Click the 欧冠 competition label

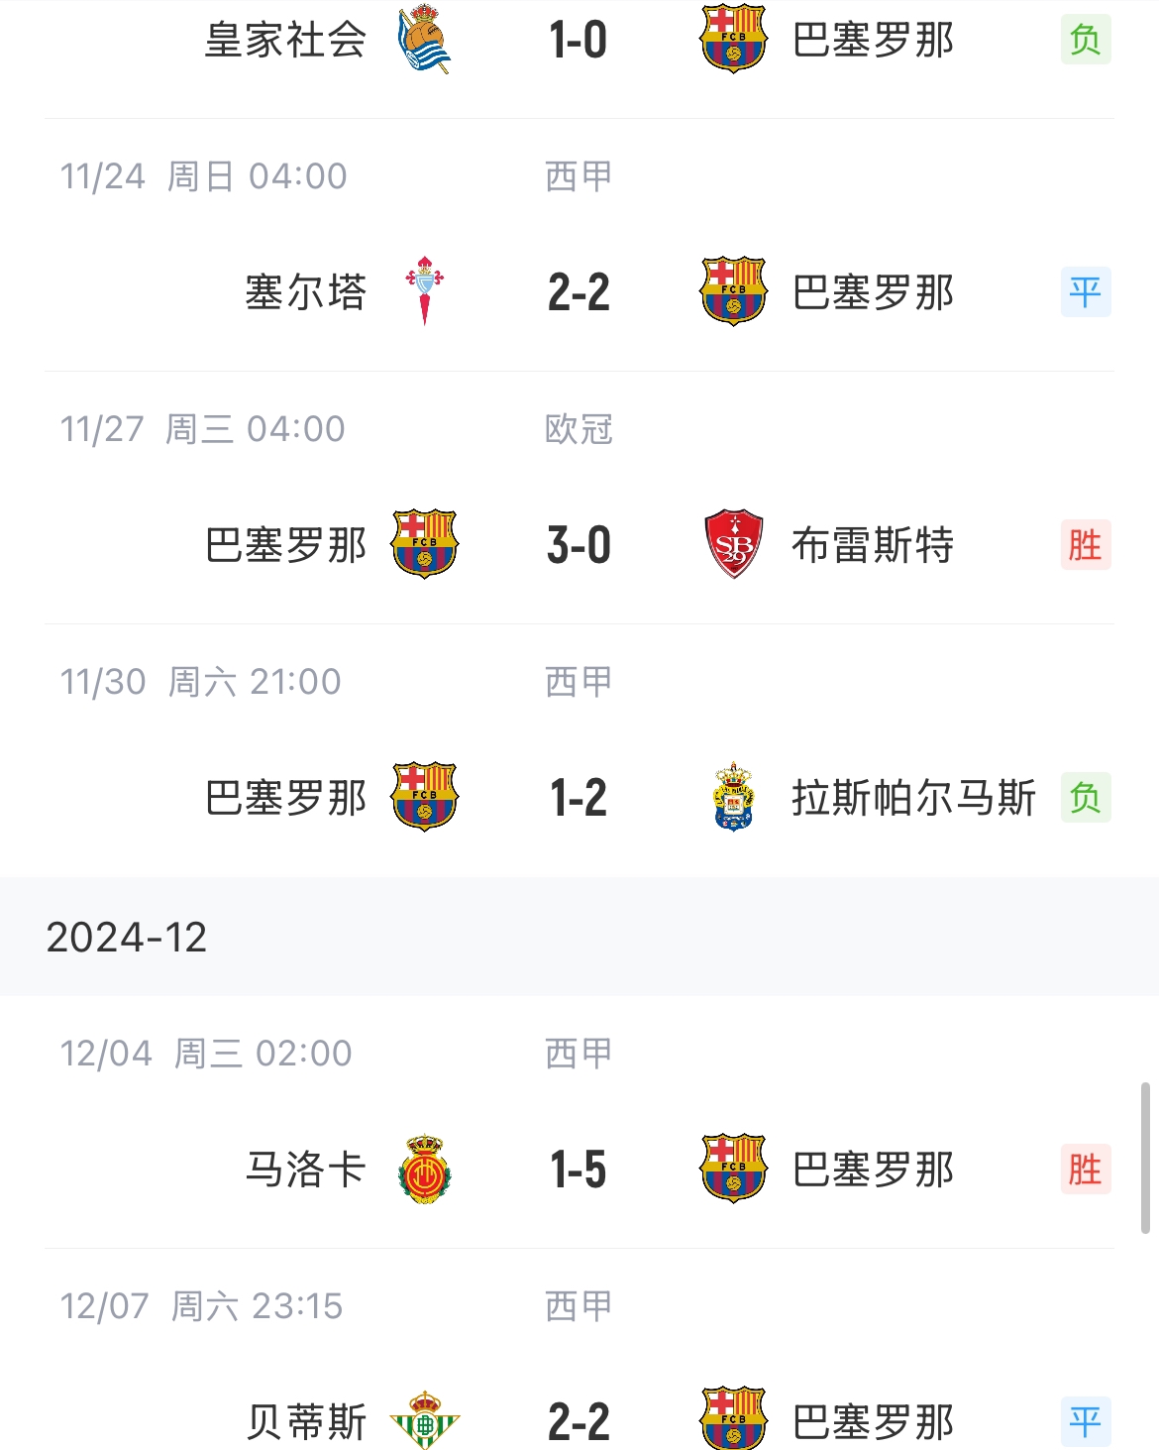click(x=579, y=429)
